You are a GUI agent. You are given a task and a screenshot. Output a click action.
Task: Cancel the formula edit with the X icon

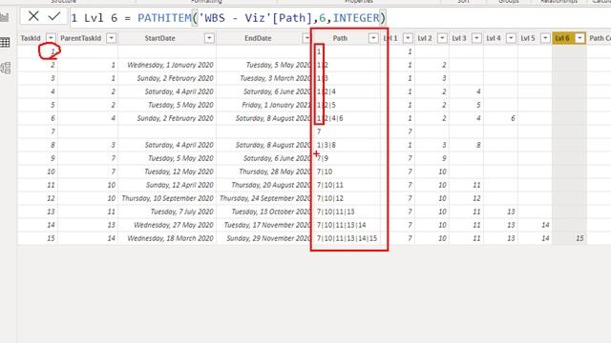pos(33,16)
